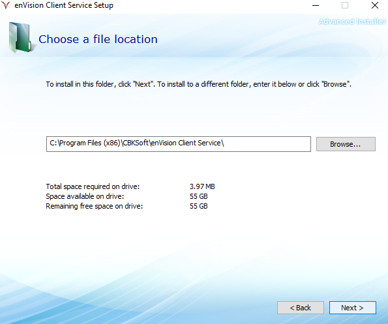Click the disabled maximize window button
Image resolution: width=388 pixels, height=324 pixels.
pyautogui.click(x=345, y=5)
